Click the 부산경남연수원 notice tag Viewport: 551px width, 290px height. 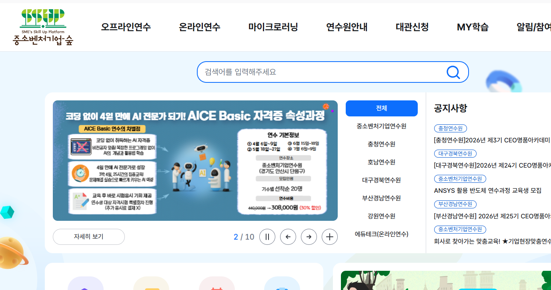pyautogui.click(x=455, y=204)
